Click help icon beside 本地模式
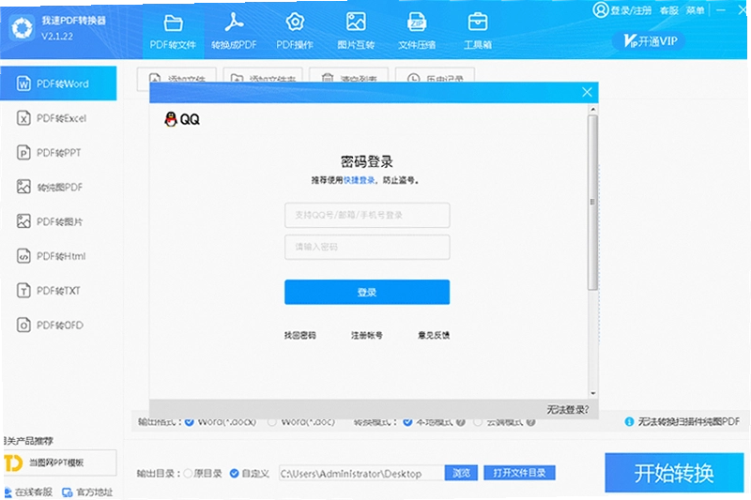Viewport: 751px width, 500px height. click(x=460, y=422)
